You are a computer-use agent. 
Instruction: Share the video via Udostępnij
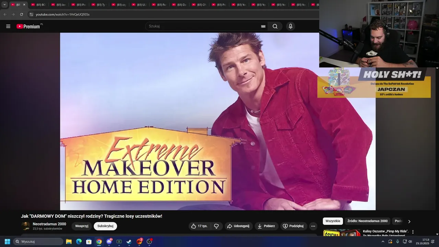[238, 226]
